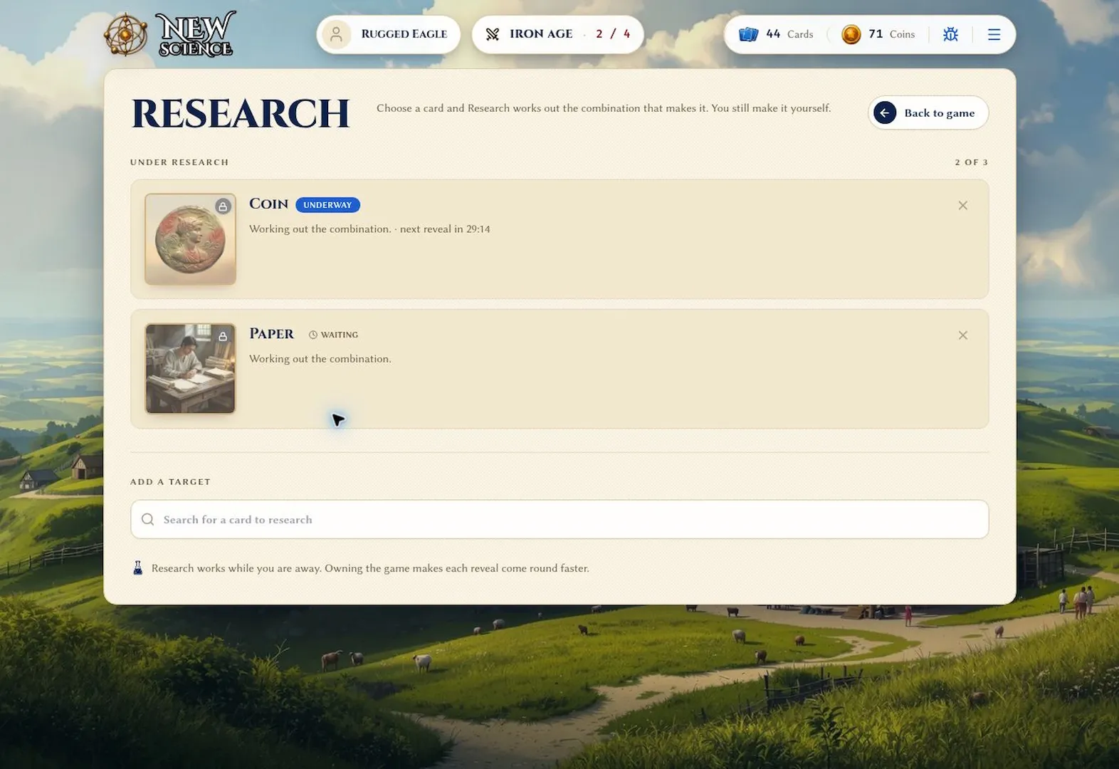
Task: Open the bug report icon
Action: pos(950,34)
